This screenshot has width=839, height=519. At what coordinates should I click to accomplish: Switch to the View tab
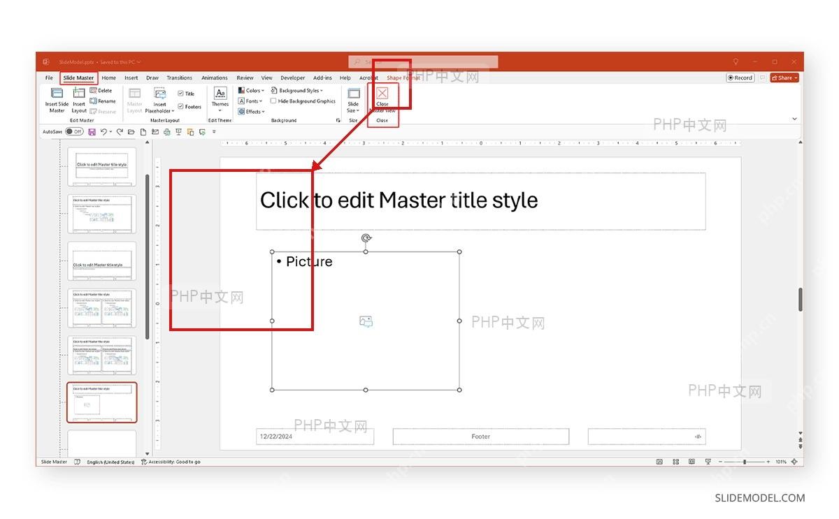click(267, 78)
